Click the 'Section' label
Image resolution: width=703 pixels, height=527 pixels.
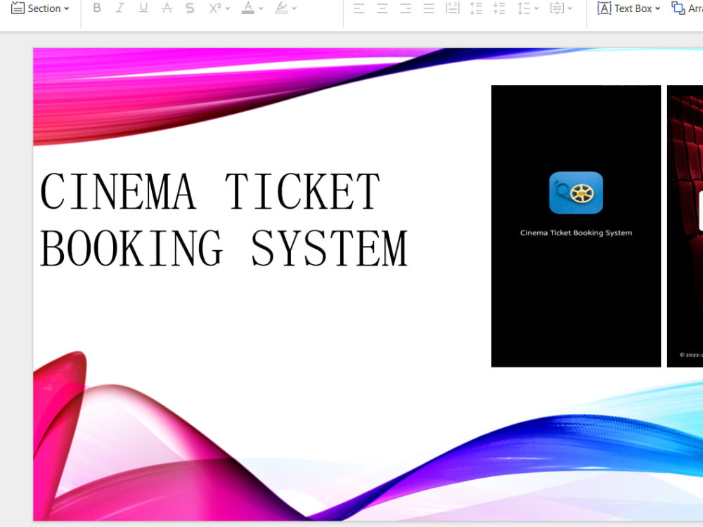pyautogui.click(x=44, y=8)
